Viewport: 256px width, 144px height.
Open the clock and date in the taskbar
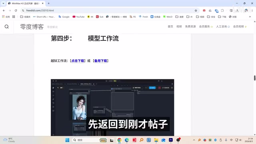pyautogui.click(x=249, y=140)
